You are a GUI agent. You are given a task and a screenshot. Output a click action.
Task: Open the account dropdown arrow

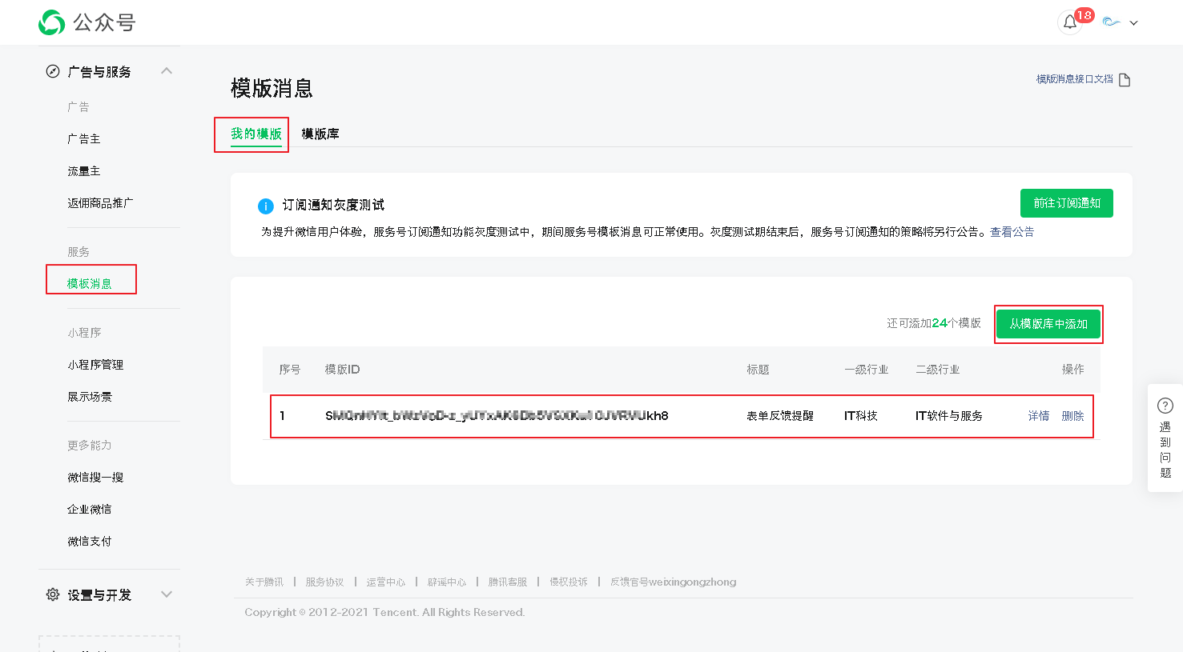[x=1133, y=23]
